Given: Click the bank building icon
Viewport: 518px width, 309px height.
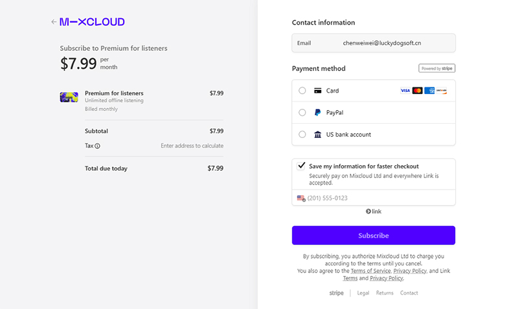Looking at the screenshot, I should click(317, 135).
